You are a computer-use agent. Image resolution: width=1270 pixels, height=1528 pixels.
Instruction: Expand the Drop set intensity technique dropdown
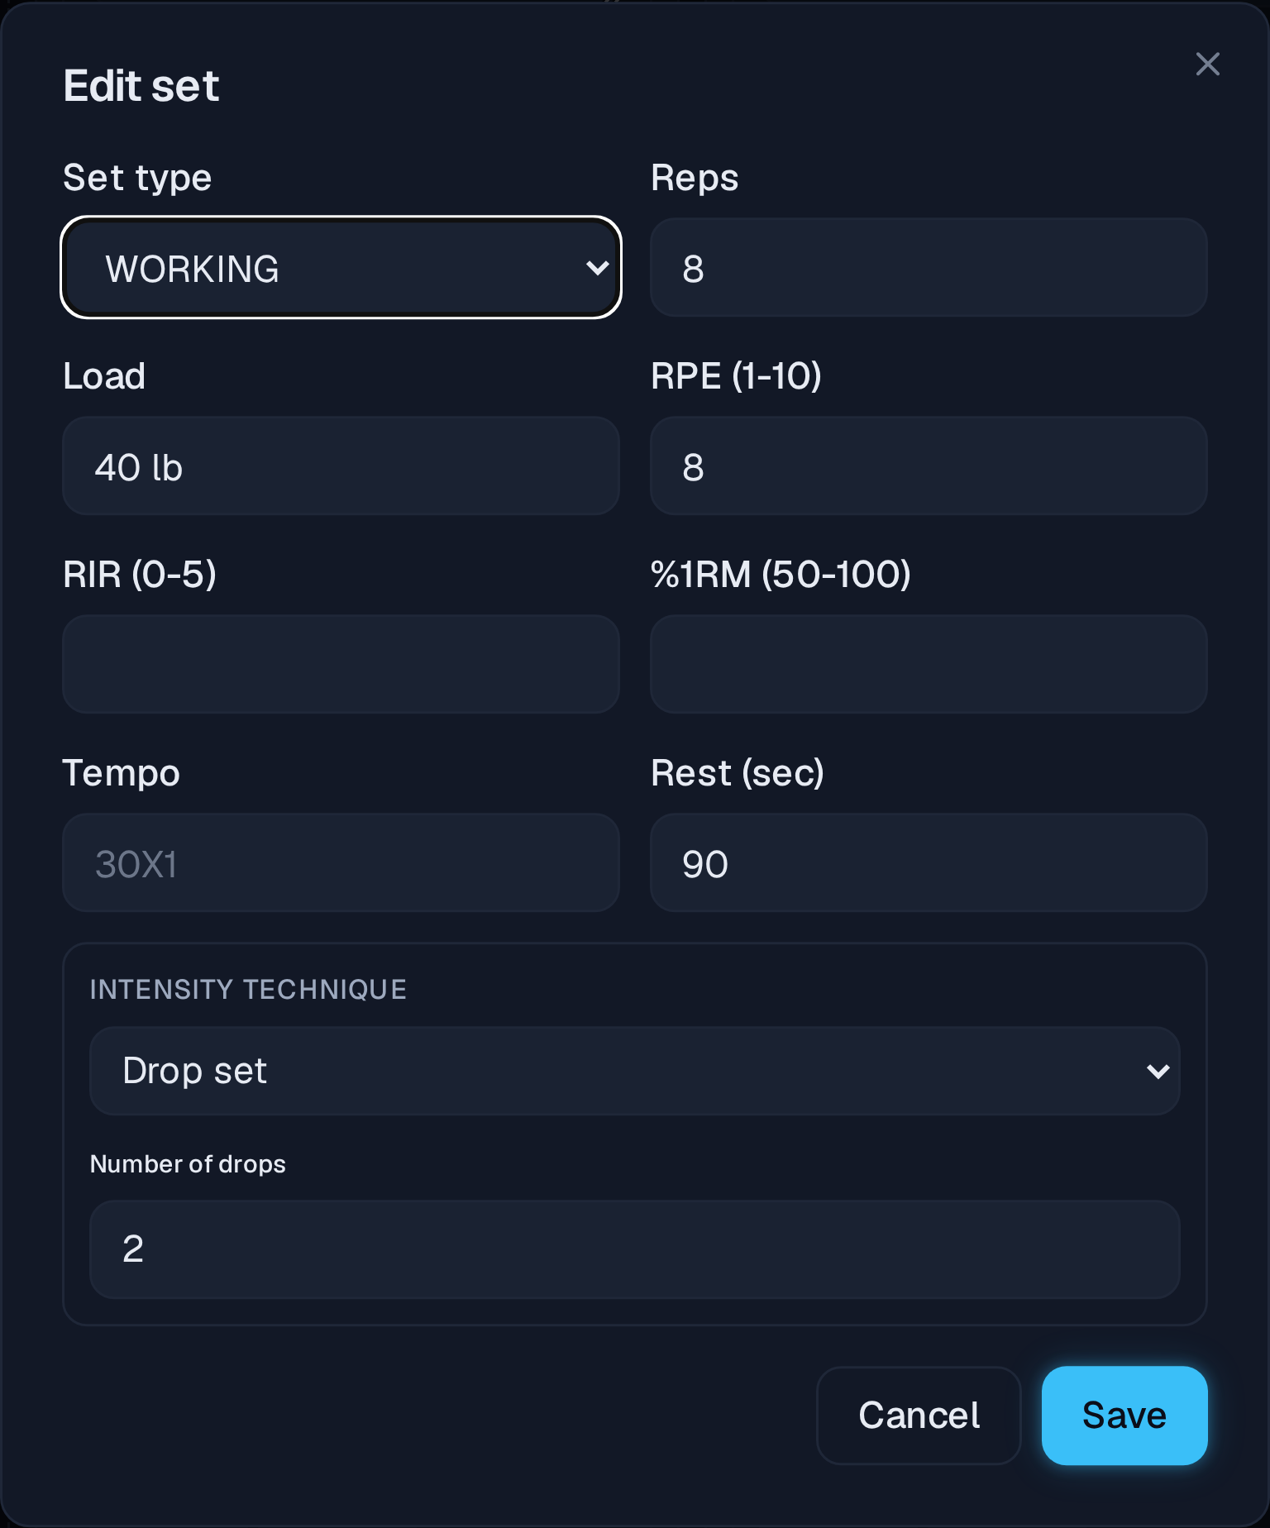pos(634,1071)
